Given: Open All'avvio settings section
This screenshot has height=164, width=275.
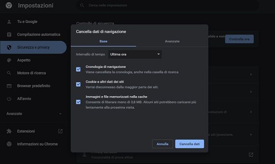Looking at the screenshot, I should 33,99.
